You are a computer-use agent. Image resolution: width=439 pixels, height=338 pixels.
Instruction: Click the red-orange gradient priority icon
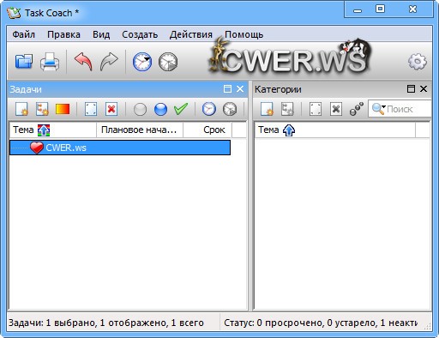(63, 109)
